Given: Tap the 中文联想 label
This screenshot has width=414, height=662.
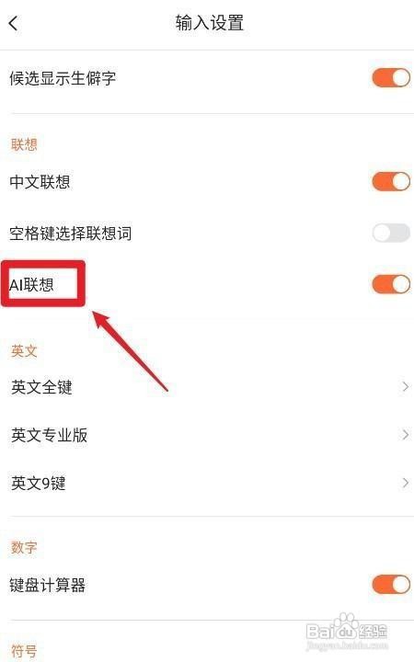Looking at the screenshot, I should click(x=40, y=182).
